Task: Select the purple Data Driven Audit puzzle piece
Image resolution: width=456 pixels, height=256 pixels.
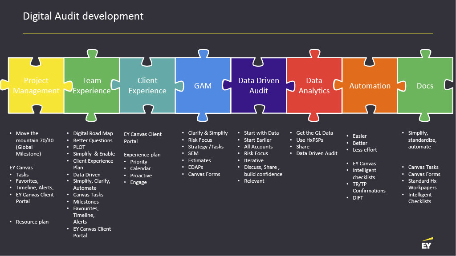Action: (259, 85)
